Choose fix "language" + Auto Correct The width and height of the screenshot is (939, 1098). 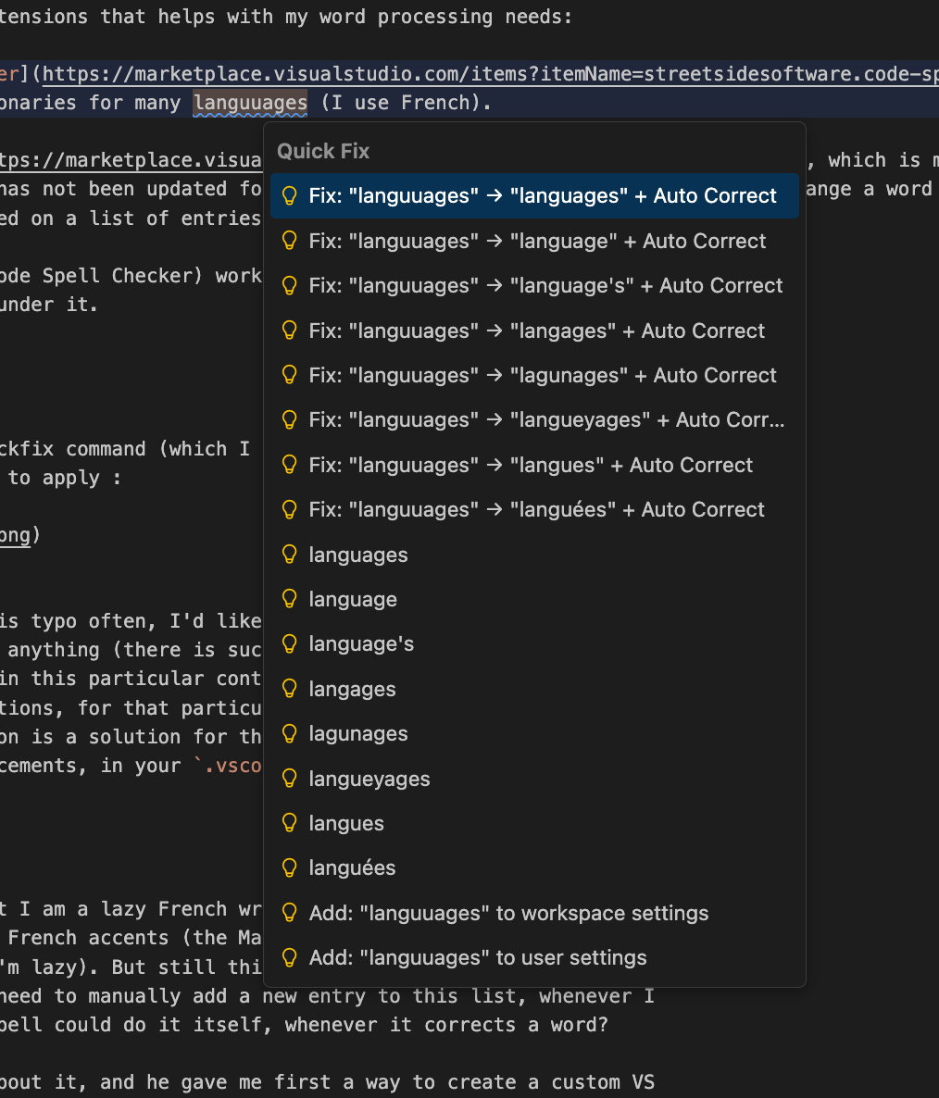click(537, 242)
